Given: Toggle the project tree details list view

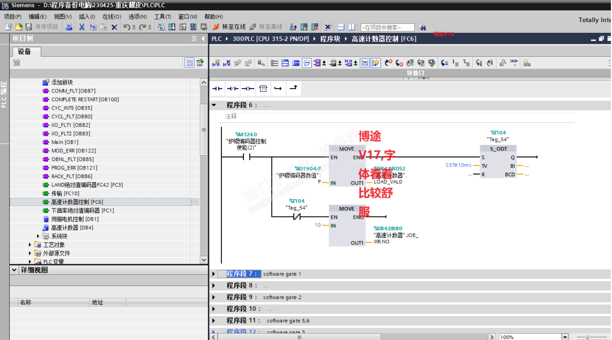Looking at the screenshot, I should tap(189, 63).
